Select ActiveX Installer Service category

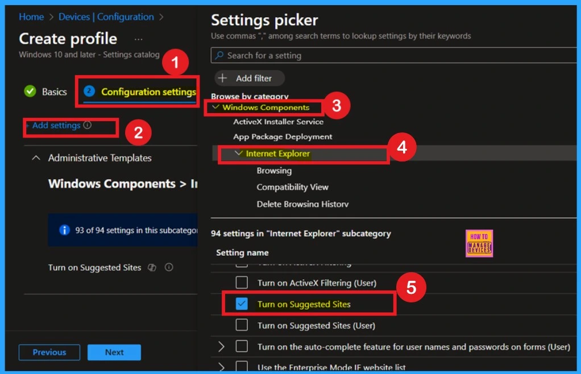coord(278,122)
